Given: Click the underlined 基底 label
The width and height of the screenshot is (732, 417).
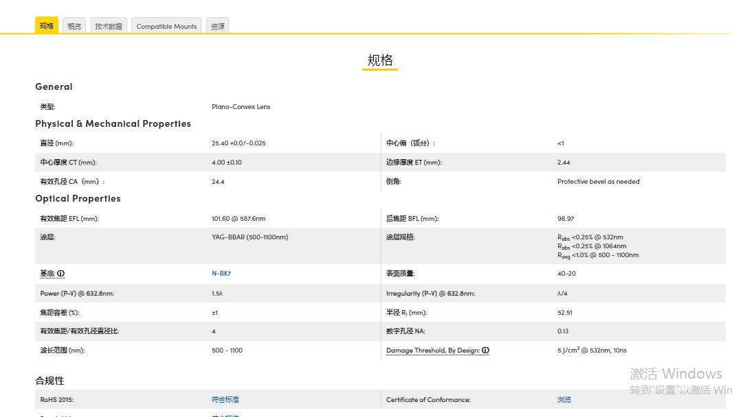Looking at the screenshot, I should tap(47, 274).
